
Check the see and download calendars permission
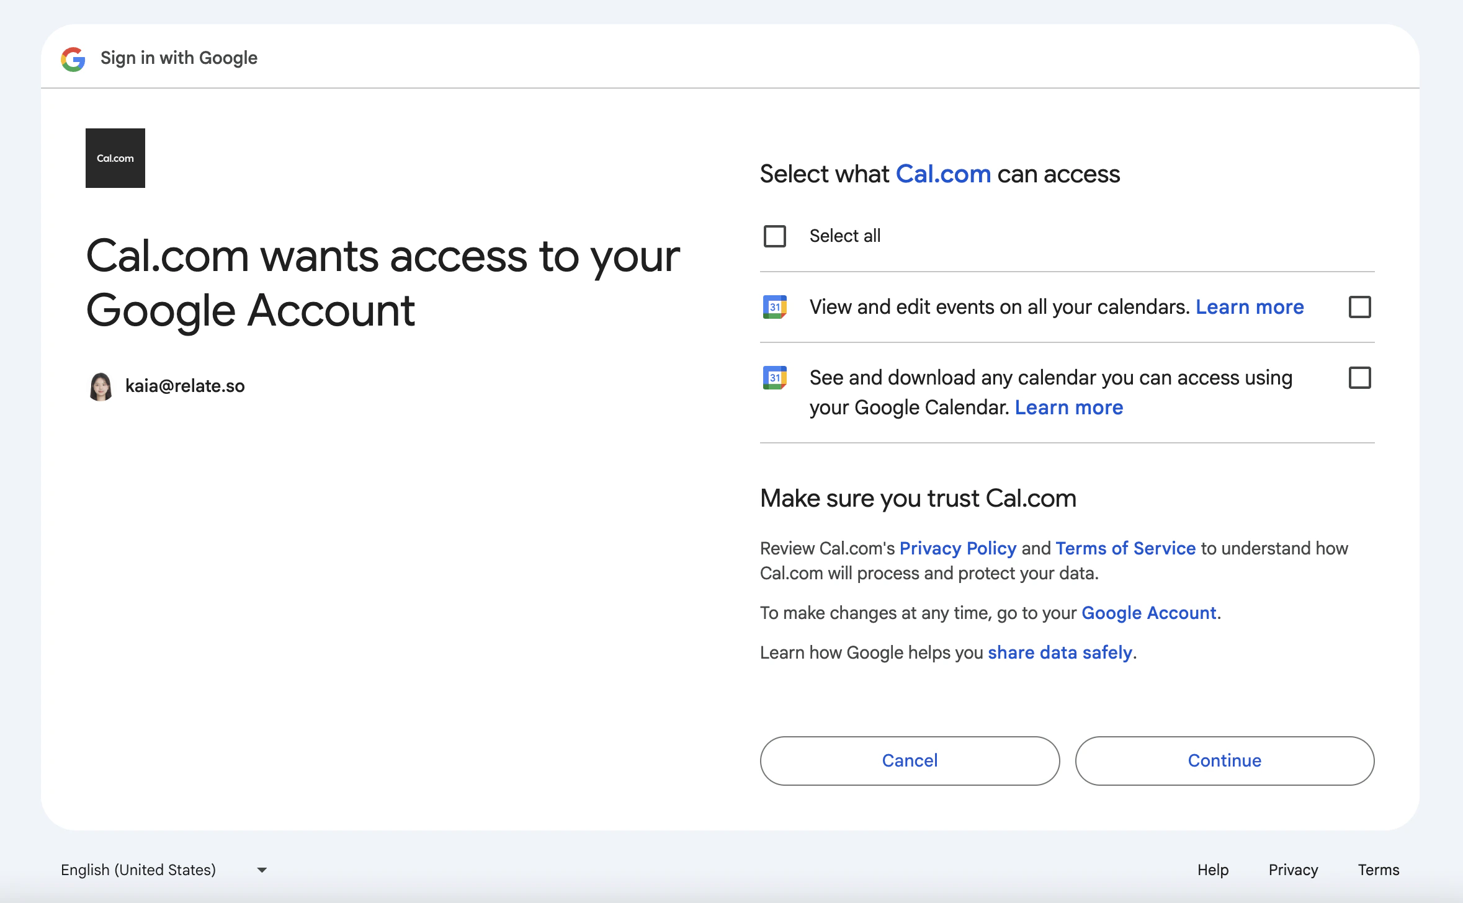coord(1359,378)
